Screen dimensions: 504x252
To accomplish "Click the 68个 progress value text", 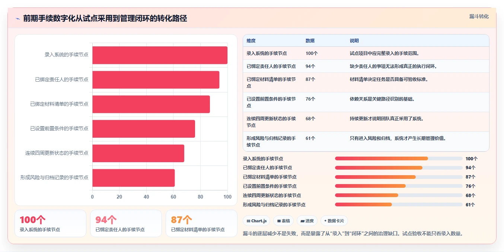I will pyautogui.click(x=470, y=195).
